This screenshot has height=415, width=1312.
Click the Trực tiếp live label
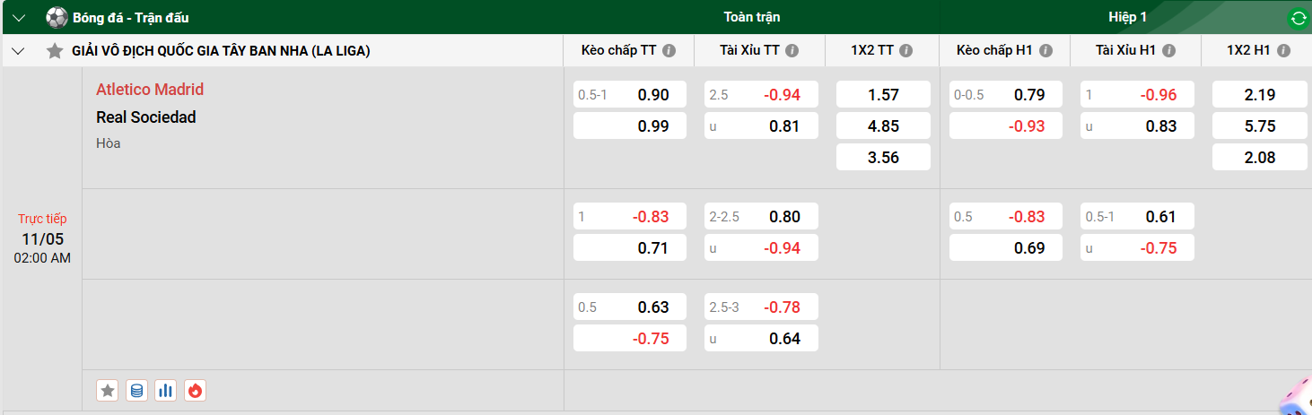click(42, 219)
